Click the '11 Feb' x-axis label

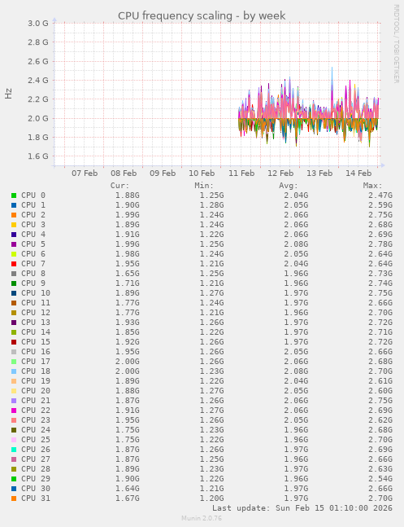241,173
